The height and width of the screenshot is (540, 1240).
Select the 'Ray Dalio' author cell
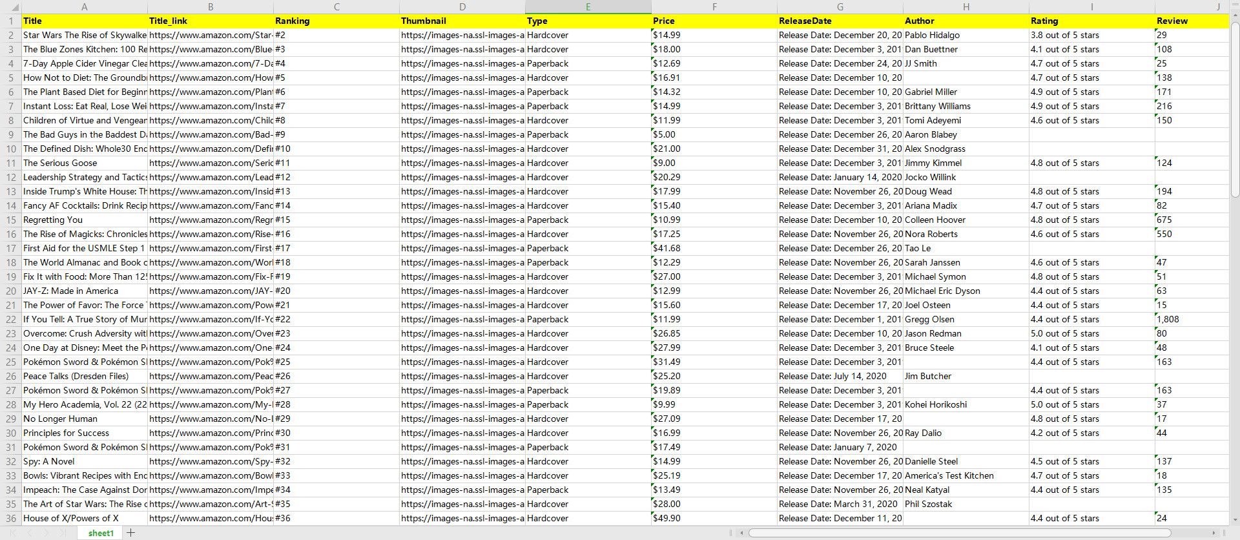(x=966, y=433)
